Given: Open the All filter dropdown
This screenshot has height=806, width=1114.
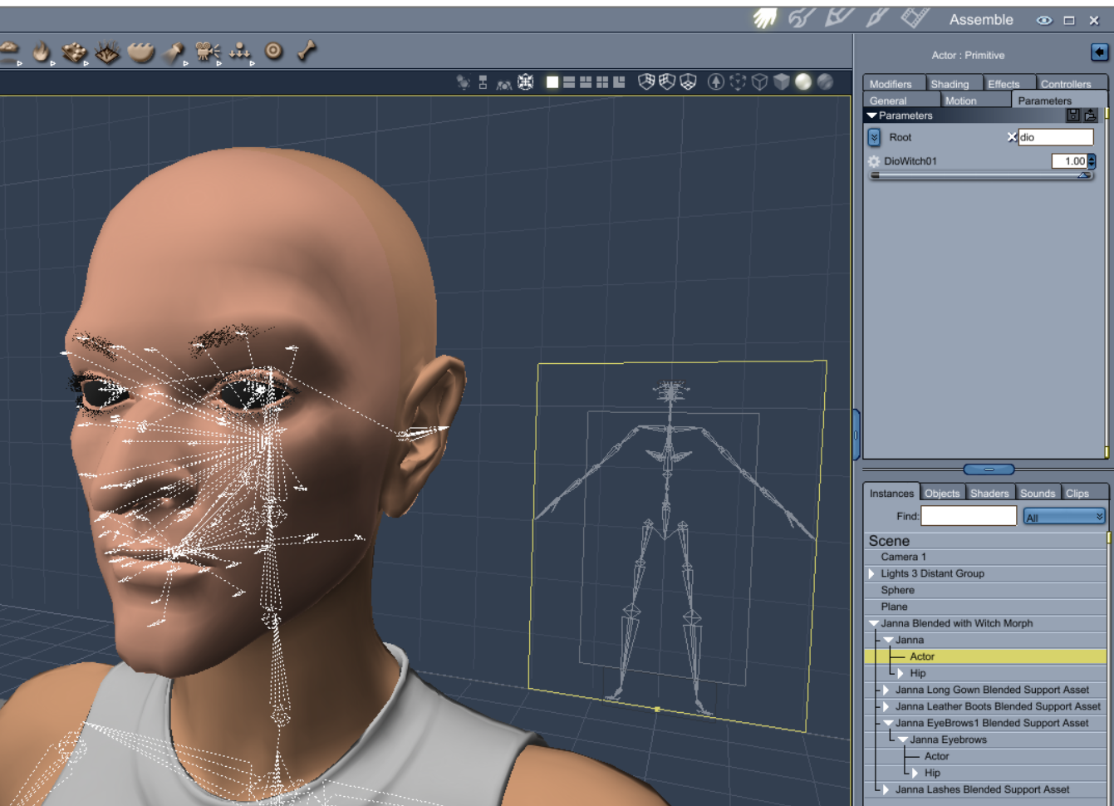Looking at the screenshot, I should coord(1064,517).
